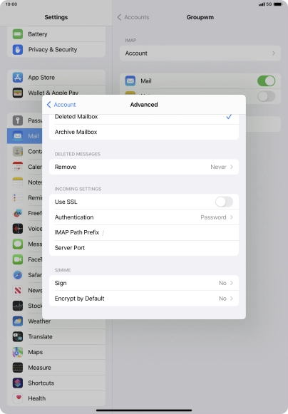Go back to Account from Advanced
Image resolution: width=288 pixels, height=414 pixels.
coord(61,105)
